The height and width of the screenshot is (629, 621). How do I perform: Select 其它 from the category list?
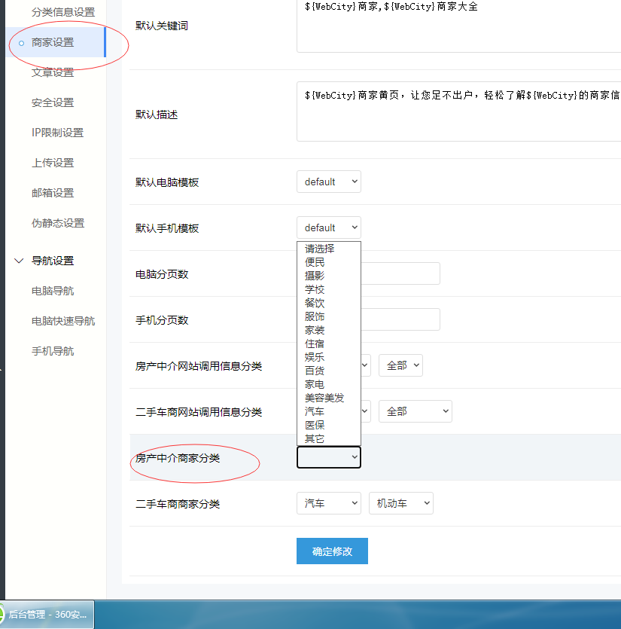point(315,438)
